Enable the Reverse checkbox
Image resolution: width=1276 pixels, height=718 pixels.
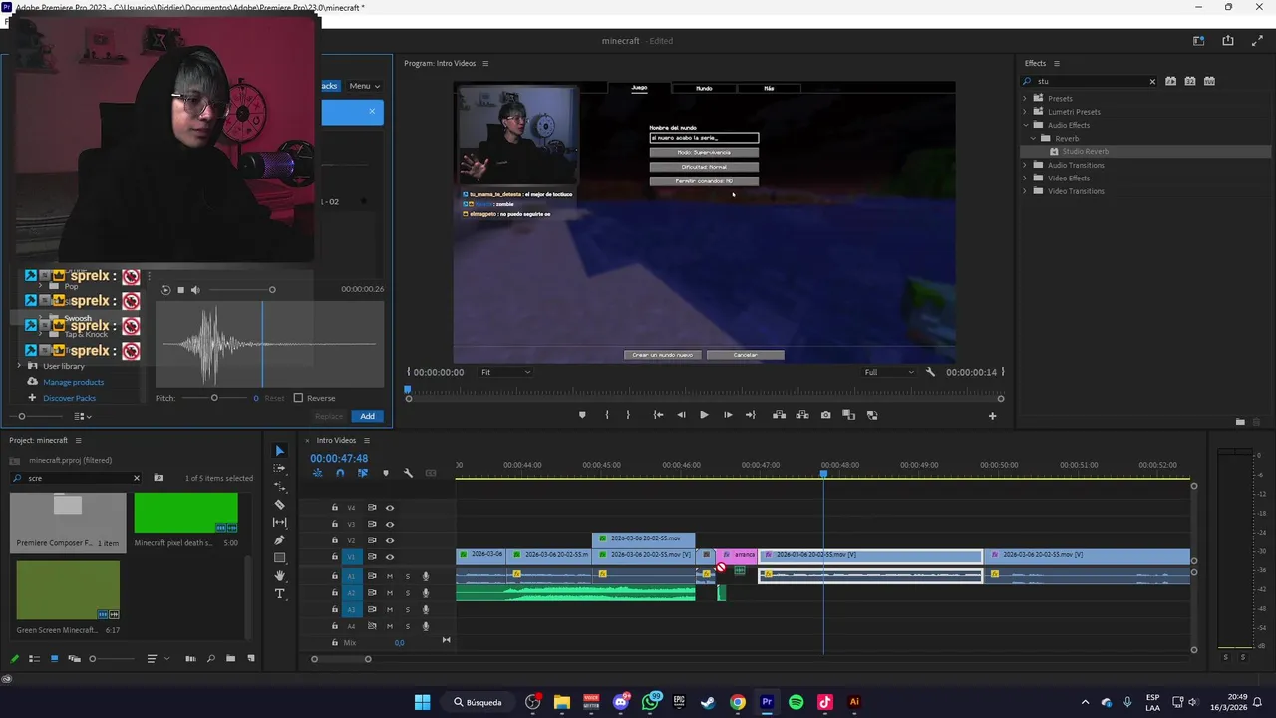(x=298, y=398)
